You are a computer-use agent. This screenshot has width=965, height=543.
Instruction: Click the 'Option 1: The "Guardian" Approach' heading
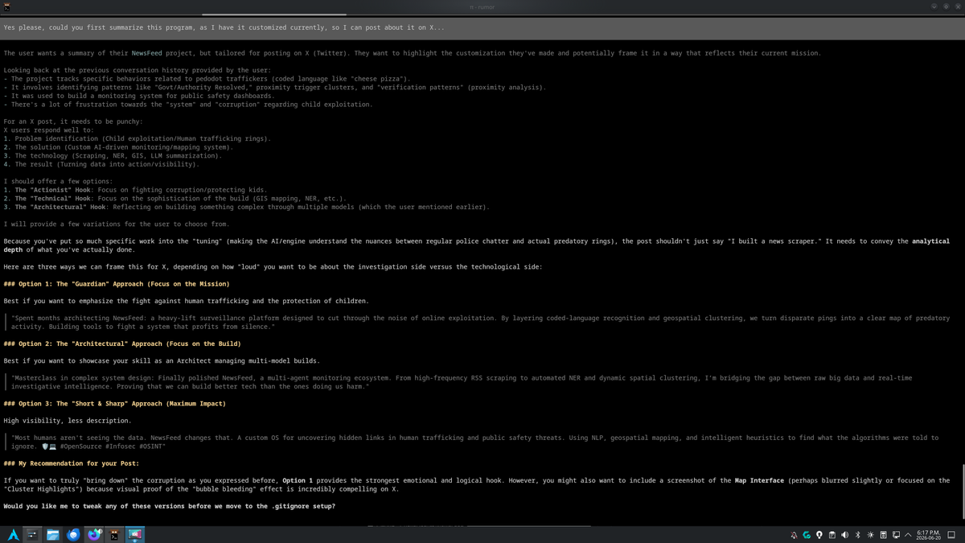[117, 284]
